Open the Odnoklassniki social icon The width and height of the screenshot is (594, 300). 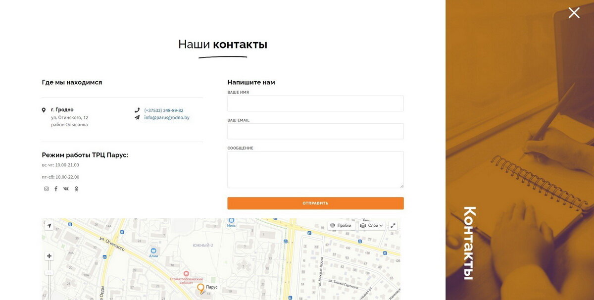tap(76, 189)
